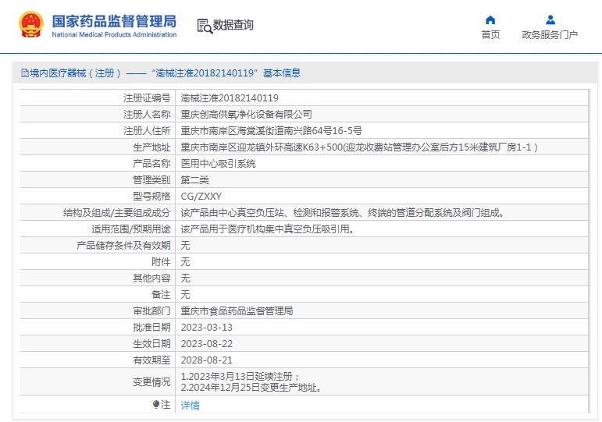Click 无 in the 备注 row

tap(185, 295)
